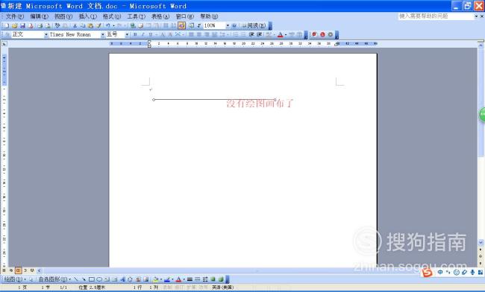Open the 编辑 (Edit) menu
The height and width of the screenshot is (292, 485).
tap(39, 16)
